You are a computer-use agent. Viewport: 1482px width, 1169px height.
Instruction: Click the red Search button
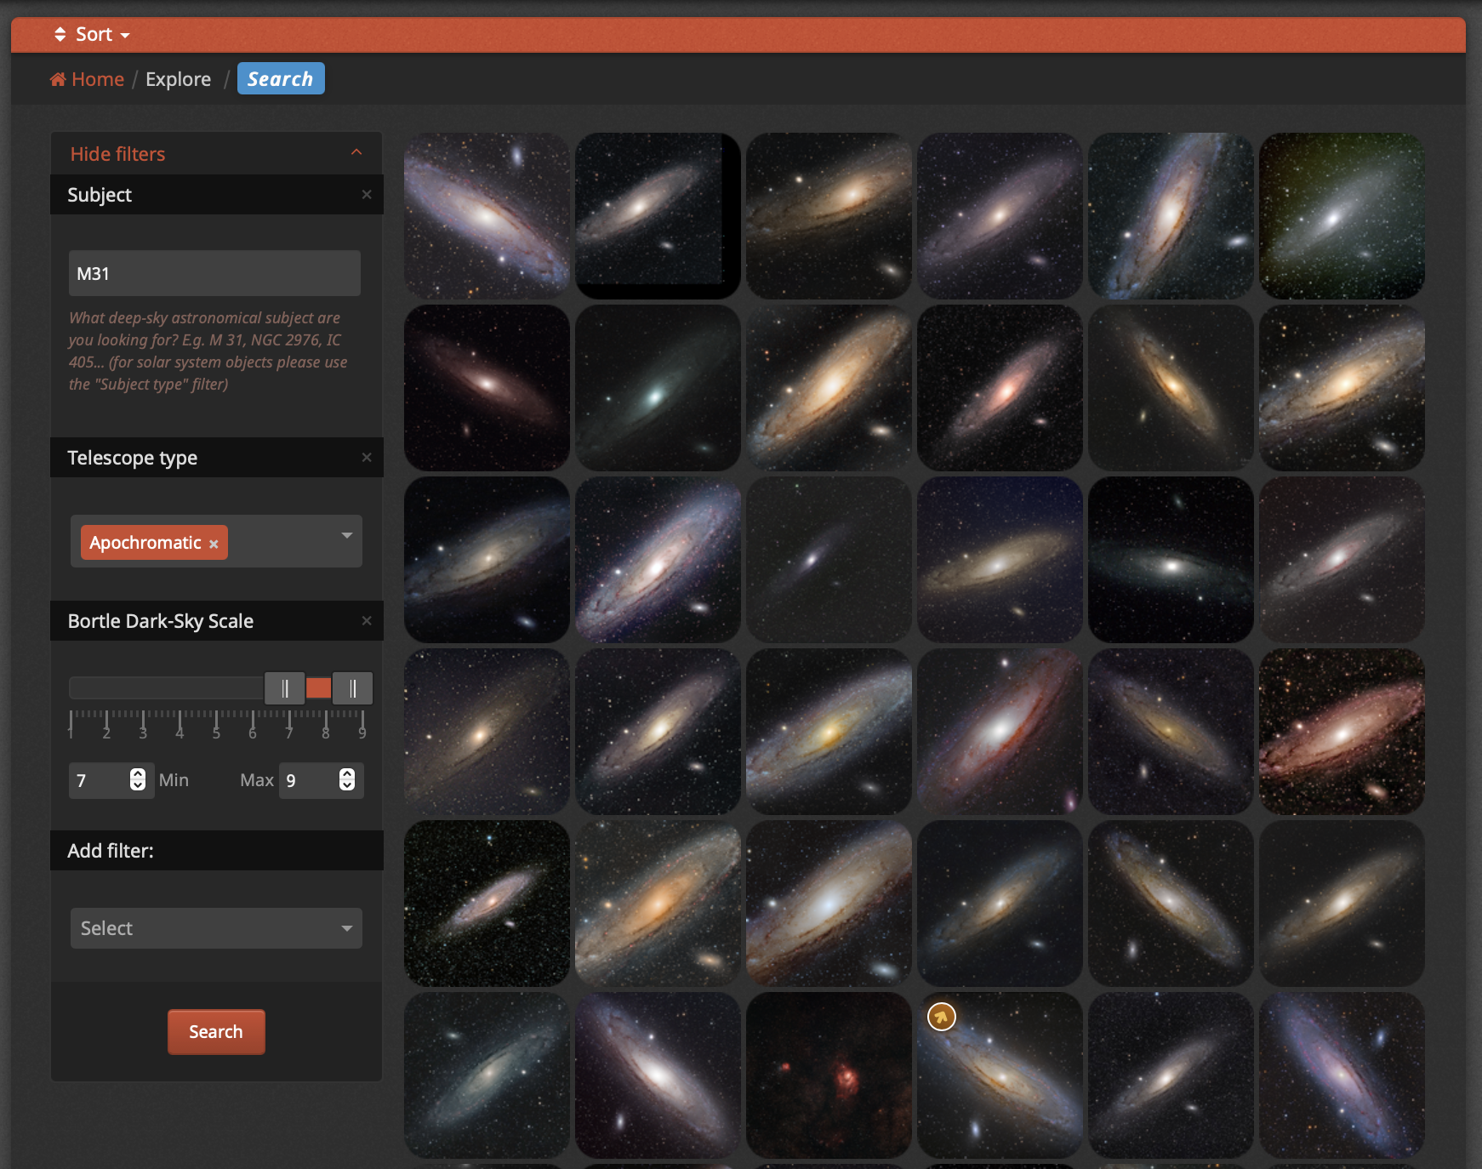216,1032
